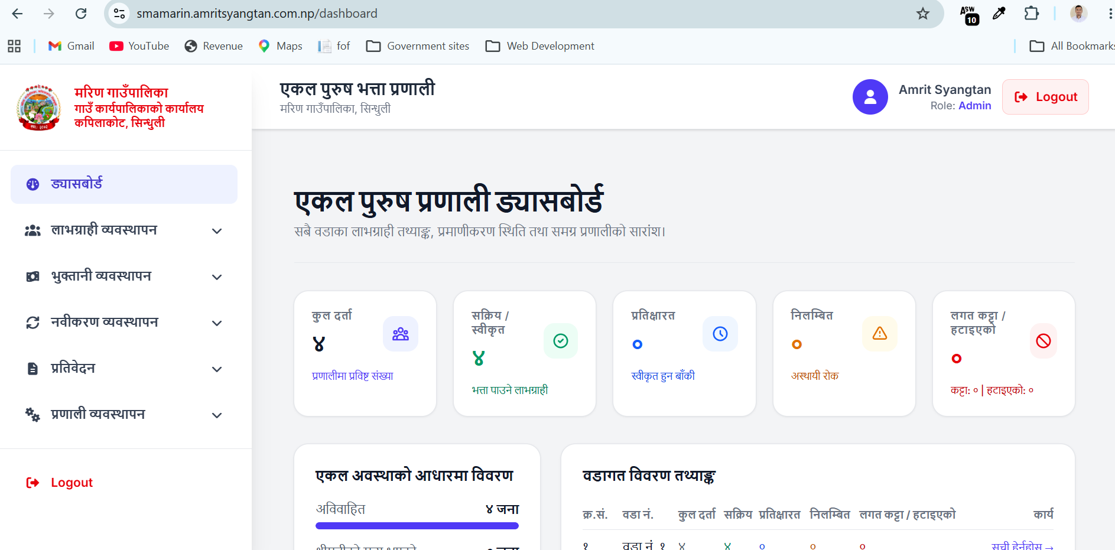Open the Web Development bookmark folder
This screenshot has width=1115, height=550.
point(540,46)
